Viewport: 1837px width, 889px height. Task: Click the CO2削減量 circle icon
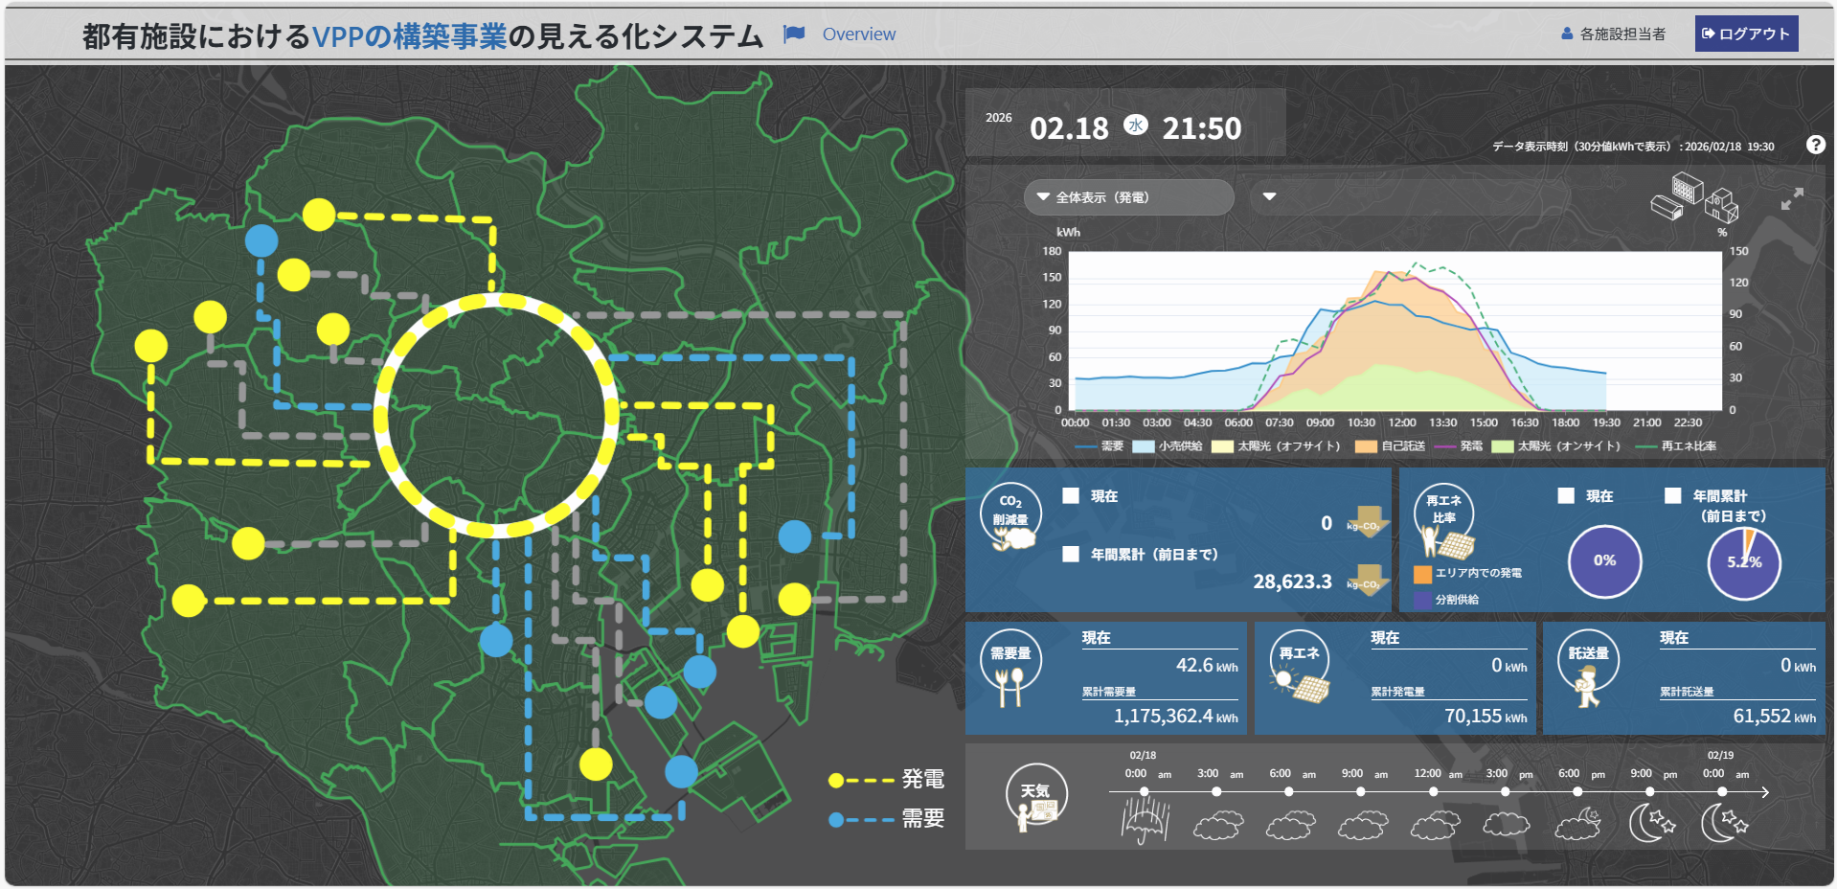(1010, 515)
